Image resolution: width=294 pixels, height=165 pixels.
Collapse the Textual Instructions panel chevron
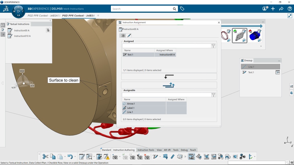[50, 20]
